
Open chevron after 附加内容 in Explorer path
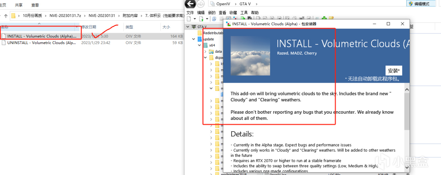pyautogui.click(x=141, y=16)
